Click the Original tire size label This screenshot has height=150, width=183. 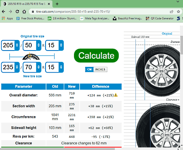(33, 36)
